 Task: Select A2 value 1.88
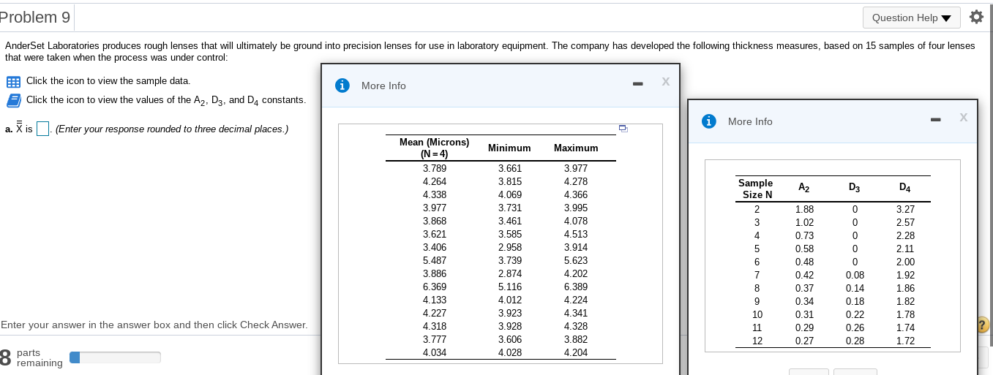click(x=804, y=209)
